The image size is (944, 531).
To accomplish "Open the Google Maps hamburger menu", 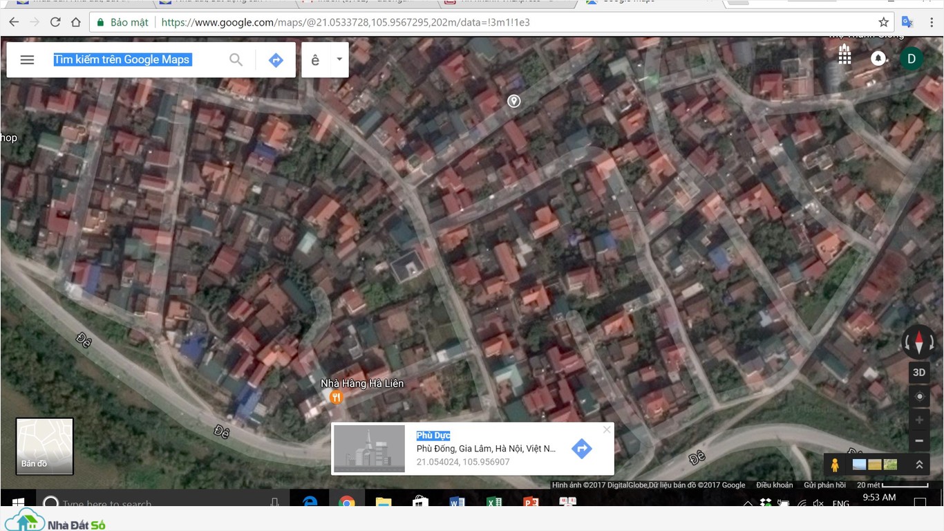I will 27,59.
